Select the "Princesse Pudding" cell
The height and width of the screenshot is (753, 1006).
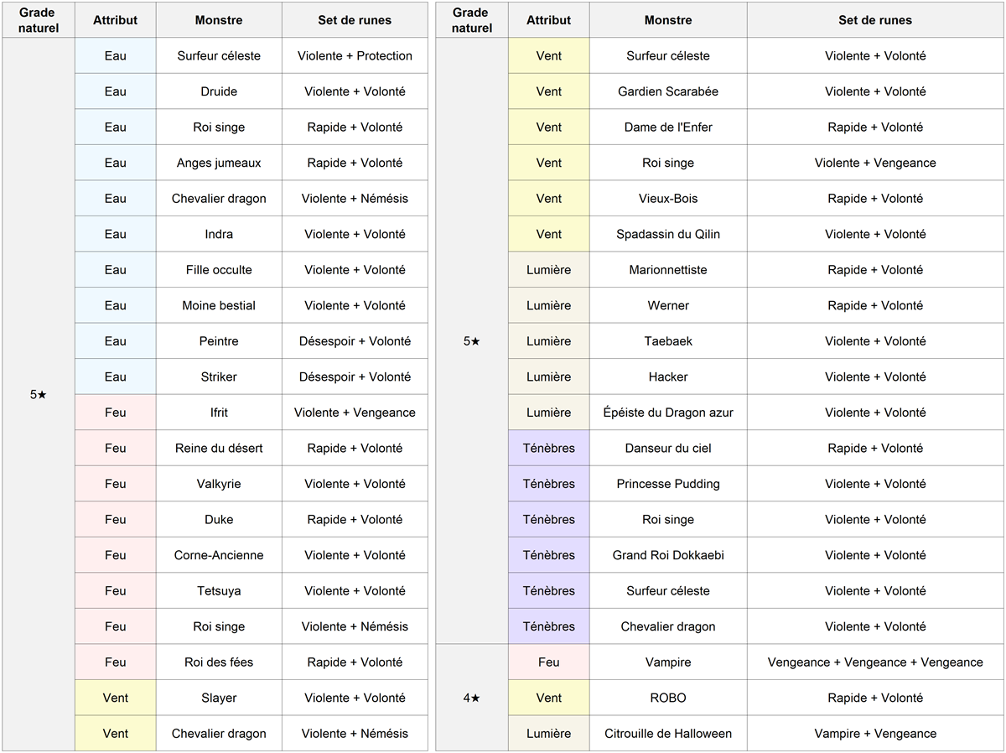point(668,484)
